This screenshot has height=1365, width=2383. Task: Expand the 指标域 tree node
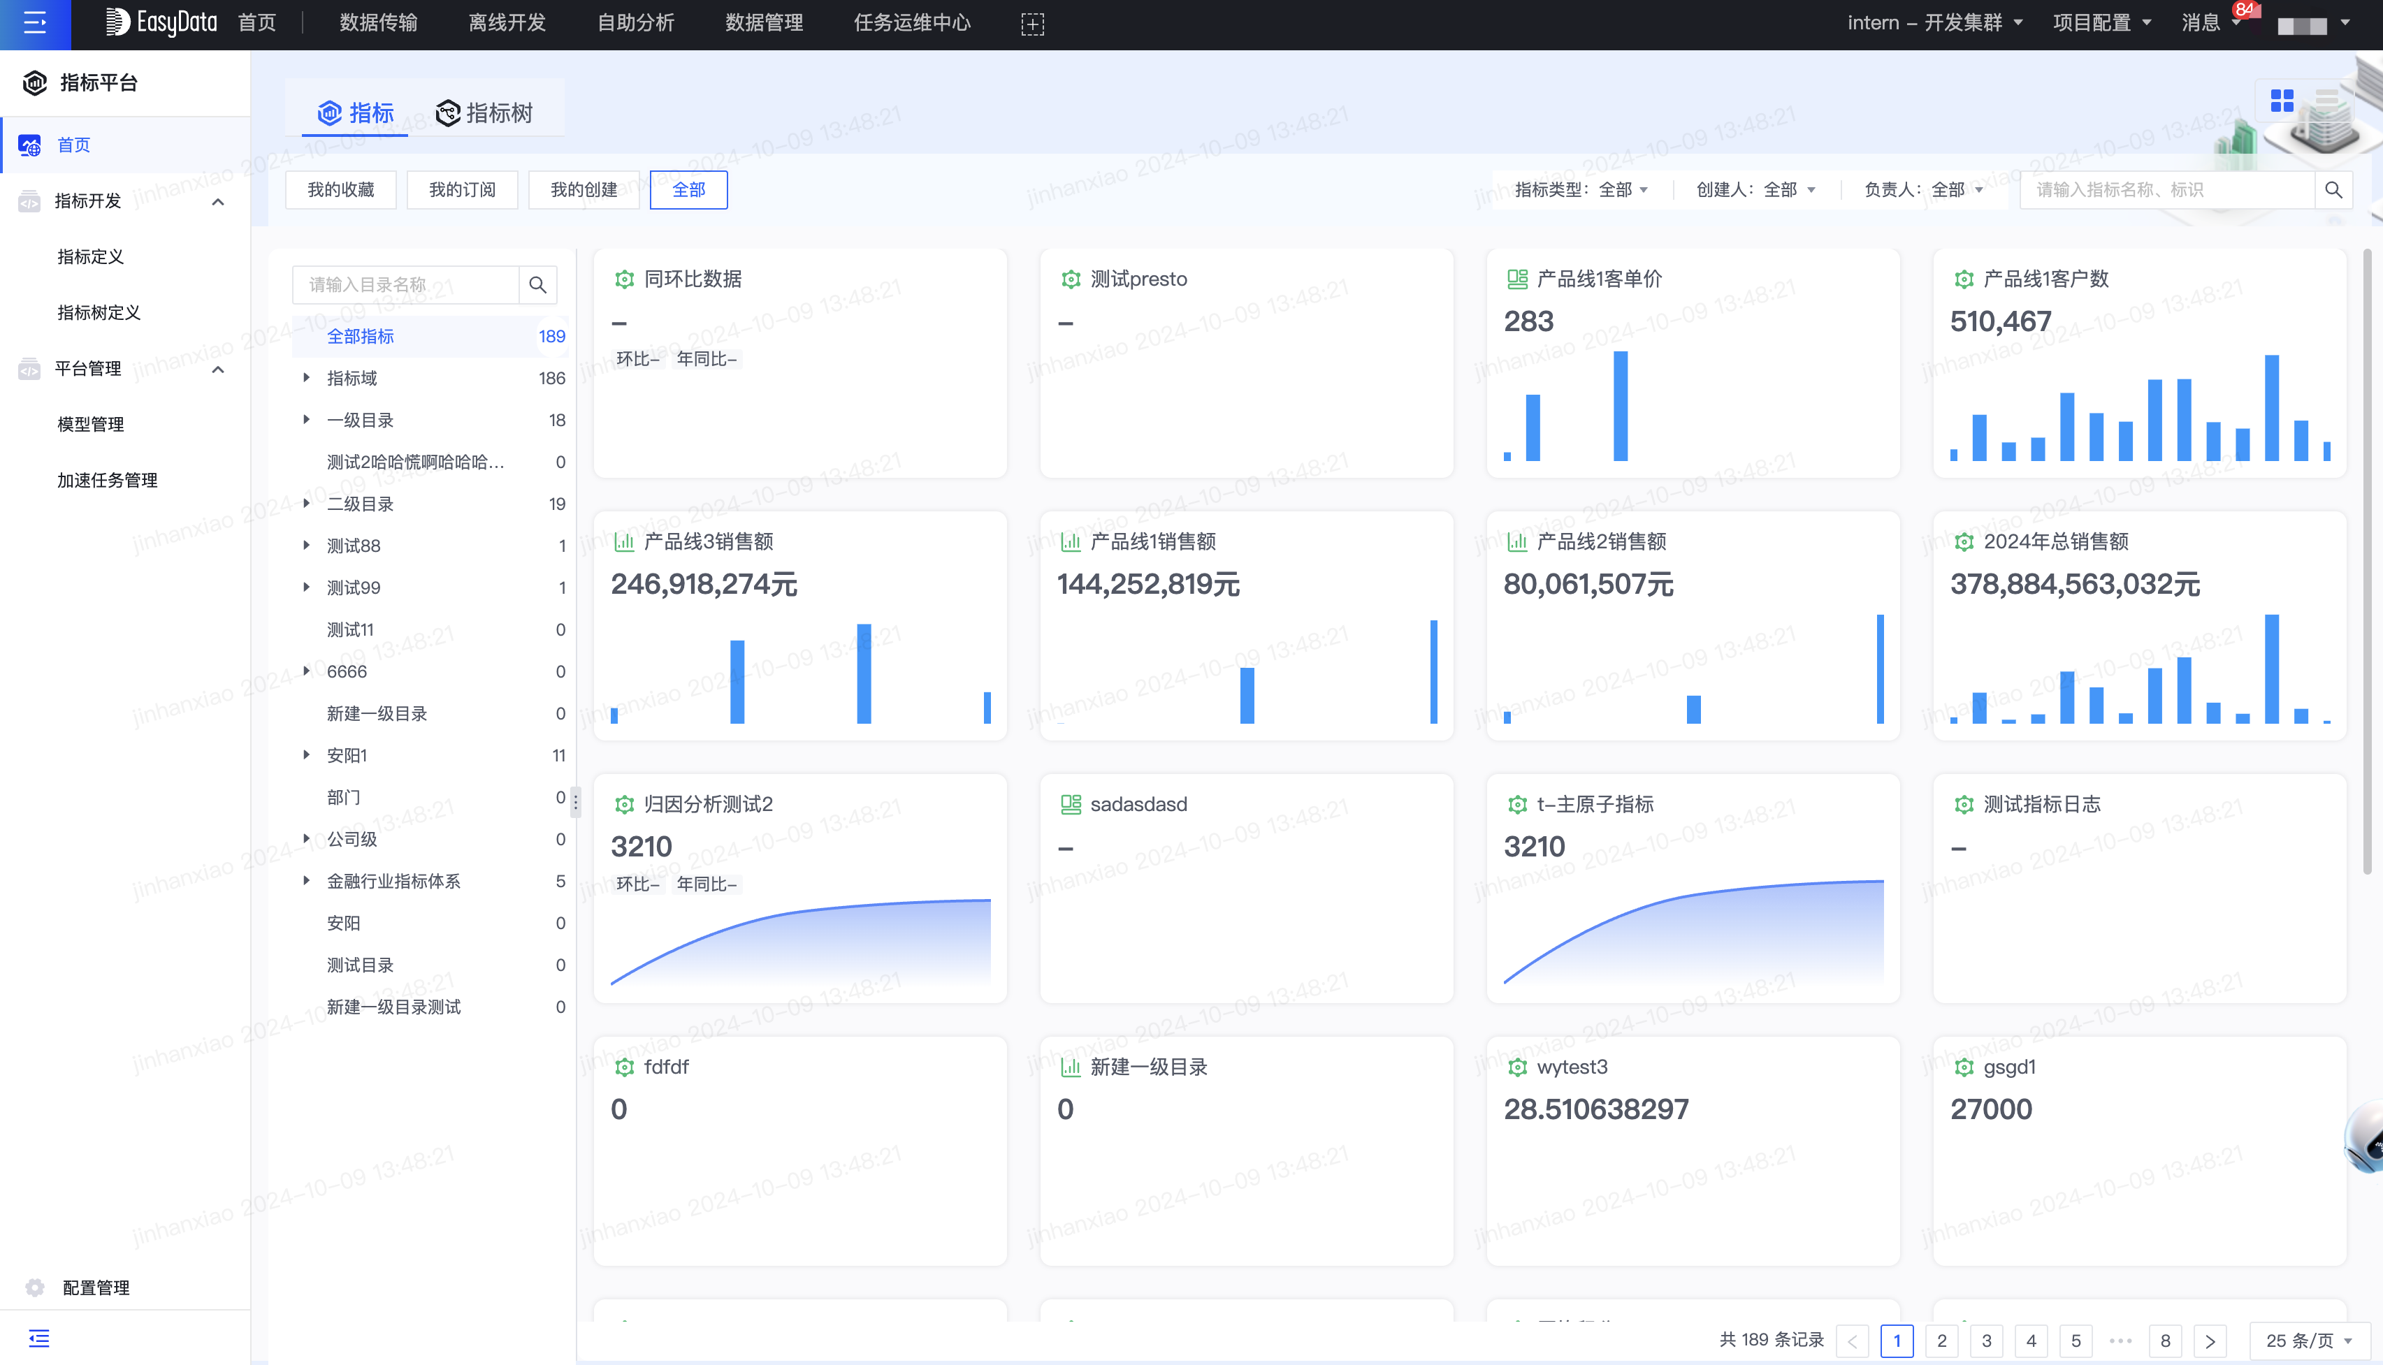point(307,378)
